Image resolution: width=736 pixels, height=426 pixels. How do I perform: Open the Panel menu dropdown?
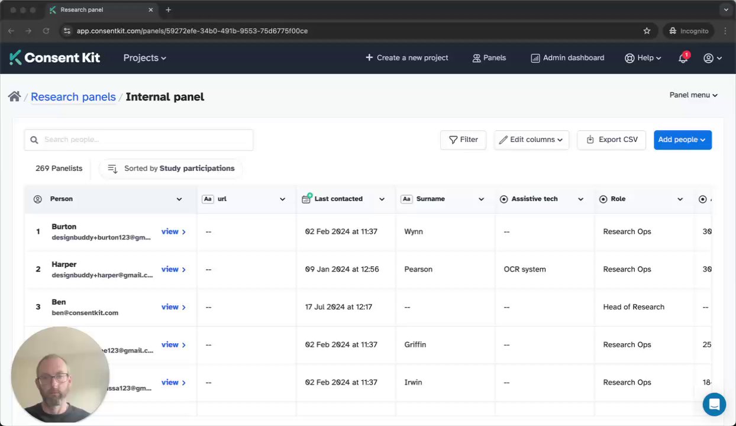click(693, 95)
